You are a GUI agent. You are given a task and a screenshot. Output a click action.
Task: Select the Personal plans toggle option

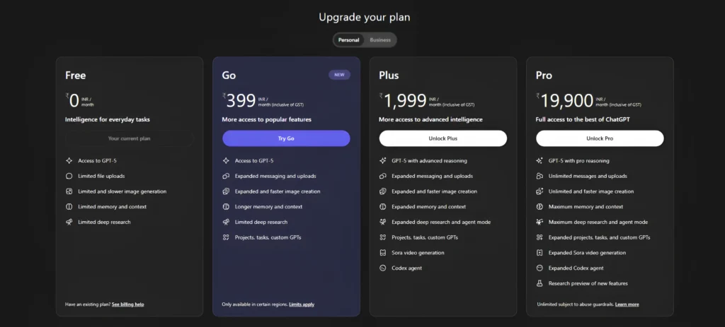tap(348, 40)
